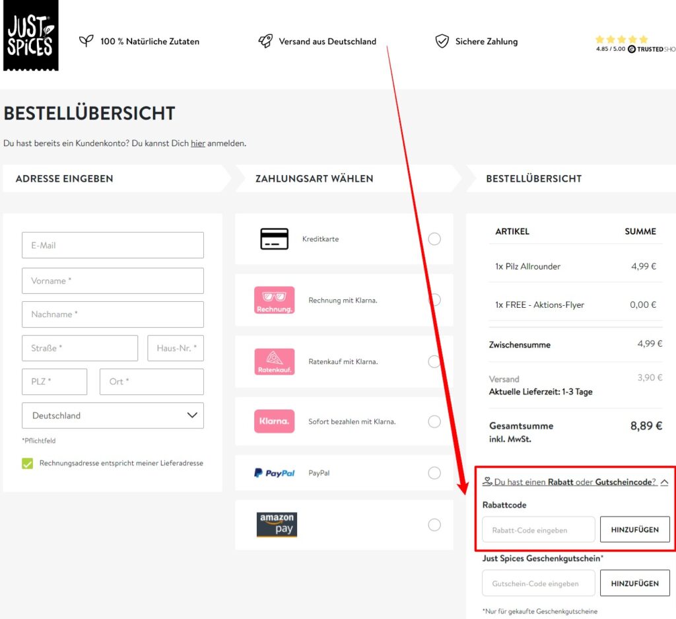Screen dimensions: 676x619
Task: Click the PayPal logo
Action: [274, 473]
